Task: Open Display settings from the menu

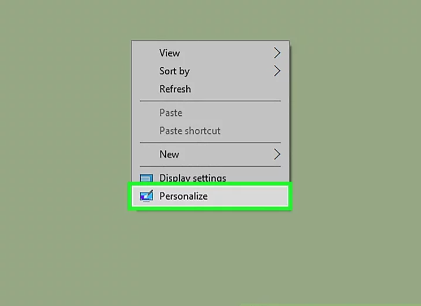Action: pyautogui.click(x=193, y=178)
